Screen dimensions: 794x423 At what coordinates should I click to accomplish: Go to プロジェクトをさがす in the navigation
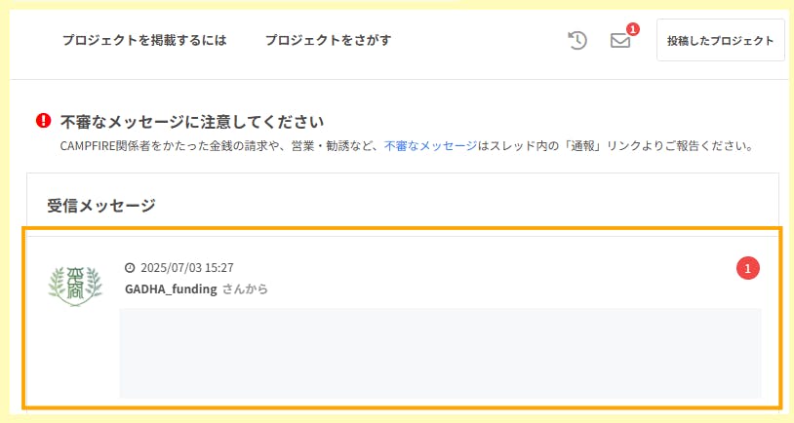pyautogui.click(x=328, y=40)
